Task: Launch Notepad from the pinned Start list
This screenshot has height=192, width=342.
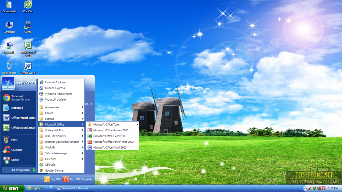Action: click(19, 108)
